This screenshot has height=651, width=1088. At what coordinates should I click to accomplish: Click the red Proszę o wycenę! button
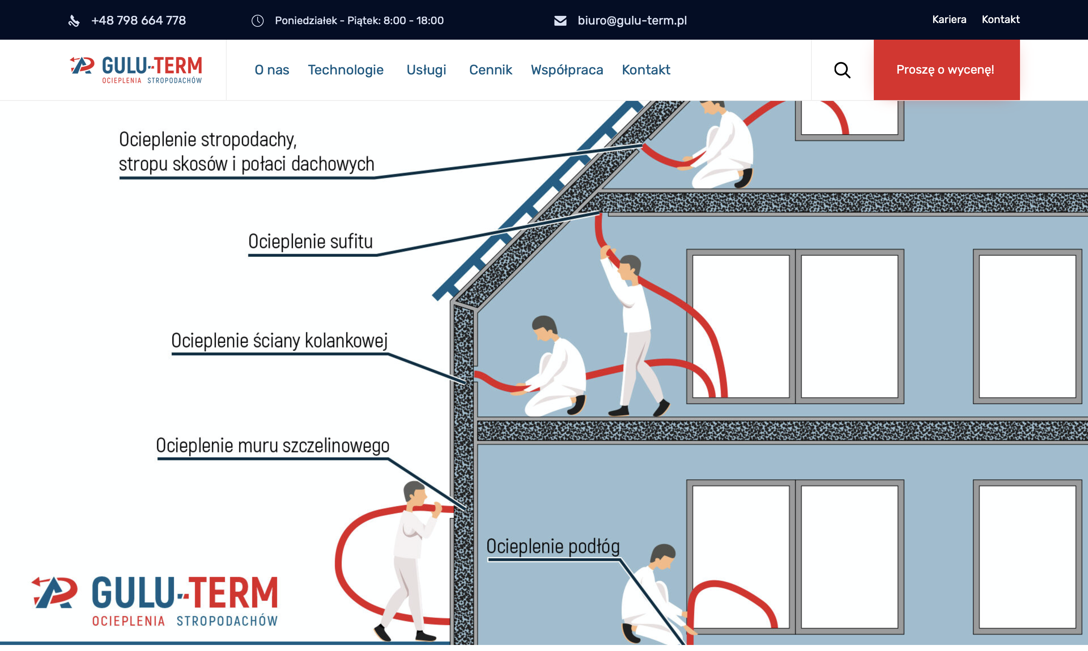[946, 70]
